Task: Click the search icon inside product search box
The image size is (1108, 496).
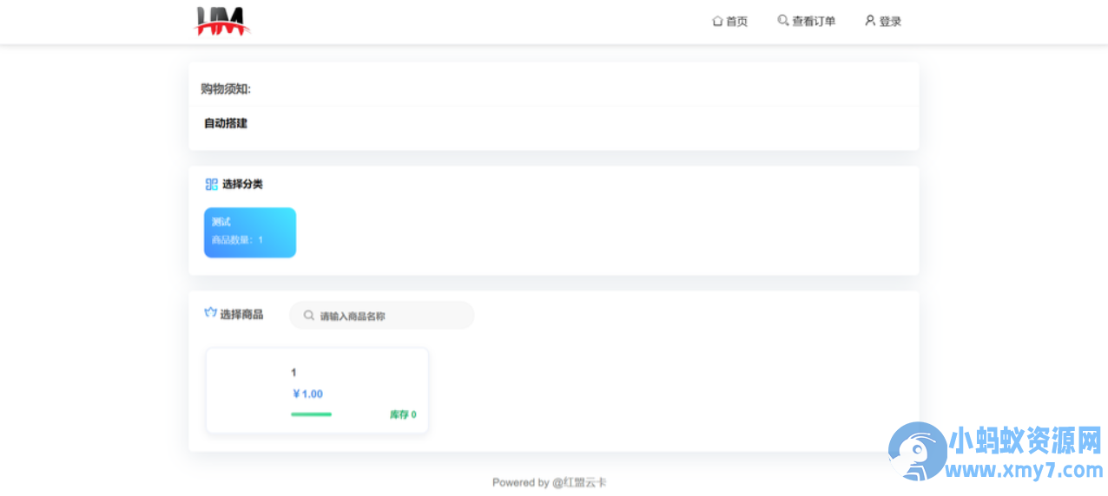Action: click(x=309, y=316)
